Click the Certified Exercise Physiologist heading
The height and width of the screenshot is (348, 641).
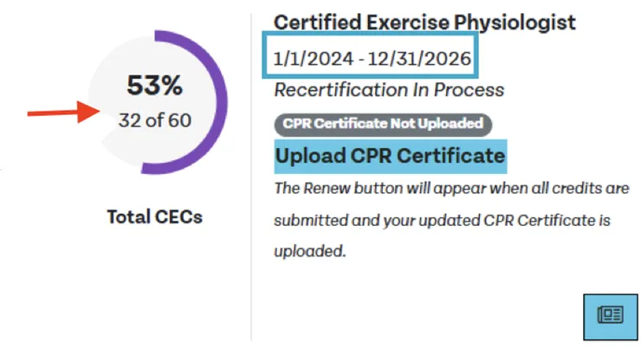tap(424, 23)
